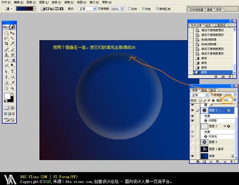Open the 文件浏览器 palette tab

click(x=196, y=10)
